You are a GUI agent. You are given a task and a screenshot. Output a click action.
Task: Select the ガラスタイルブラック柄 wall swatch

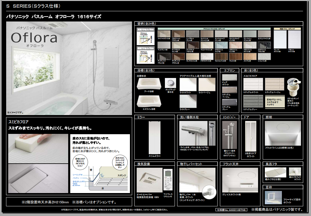coord(264,45)
